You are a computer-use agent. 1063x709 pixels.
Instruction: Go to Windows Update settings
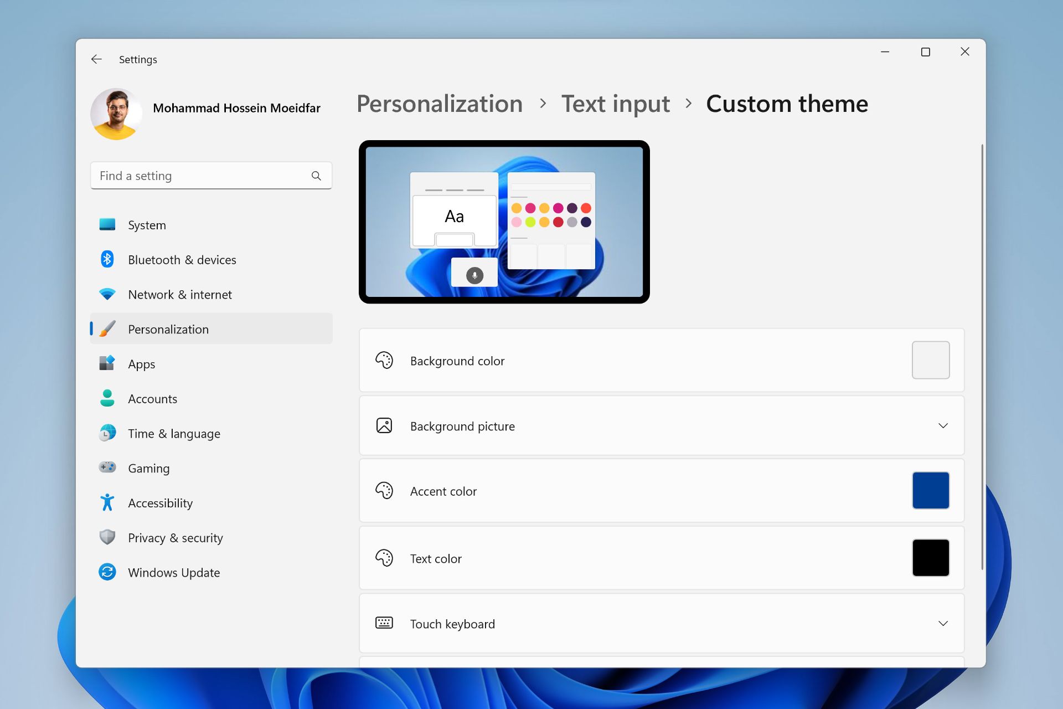(211, 573)
